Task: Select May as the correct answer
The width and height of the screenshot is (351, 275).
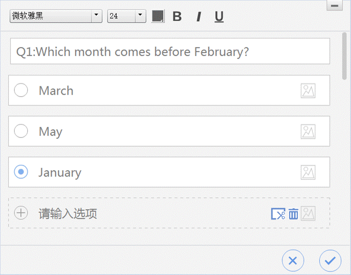Action: (21, 131)
